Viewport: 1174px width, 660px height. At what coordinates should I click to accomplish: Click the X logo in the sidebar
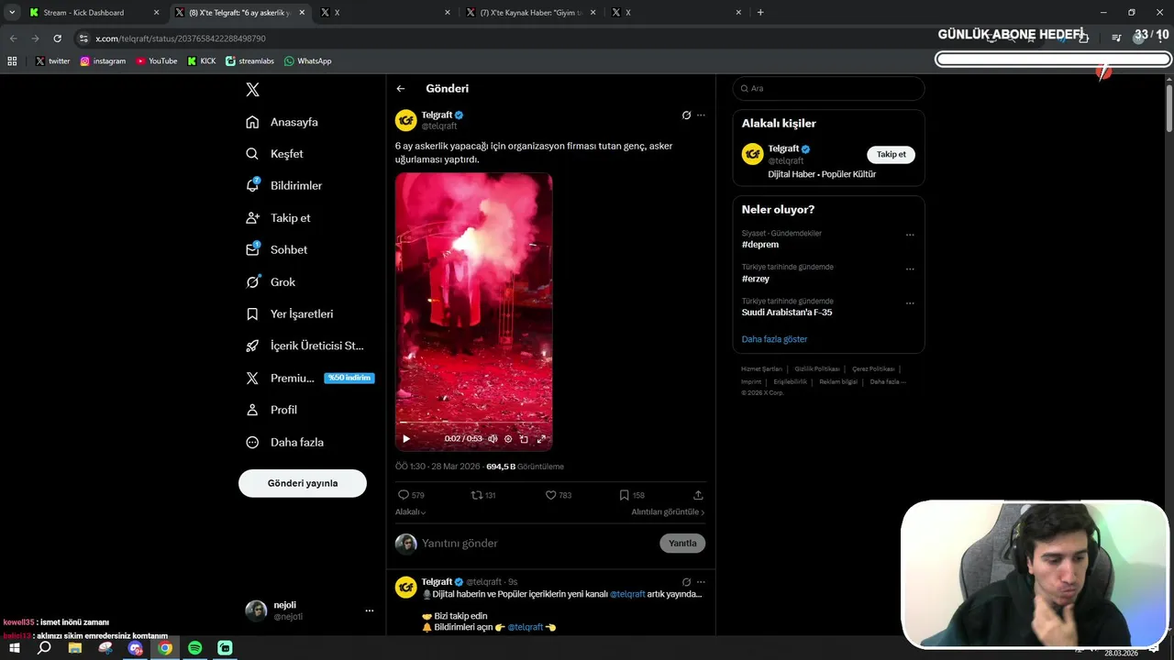tap(252, 90)
